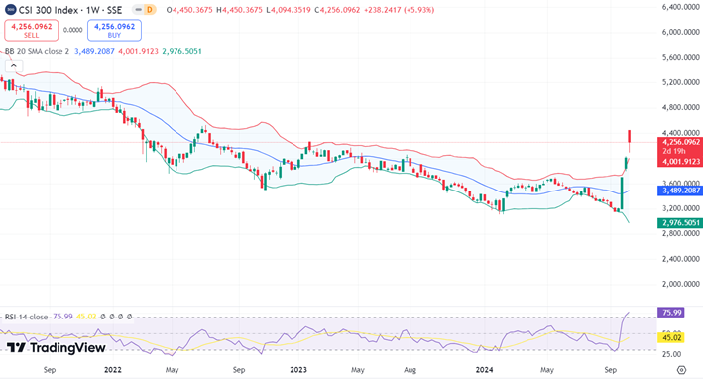
Task: Click the red current price label 4,256.0962 on price axis
Action: (x=680, y=142)
